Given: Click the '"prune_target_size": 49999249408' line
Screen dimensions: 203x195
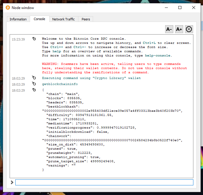Looking at the screenshot, I should point(81,161).
